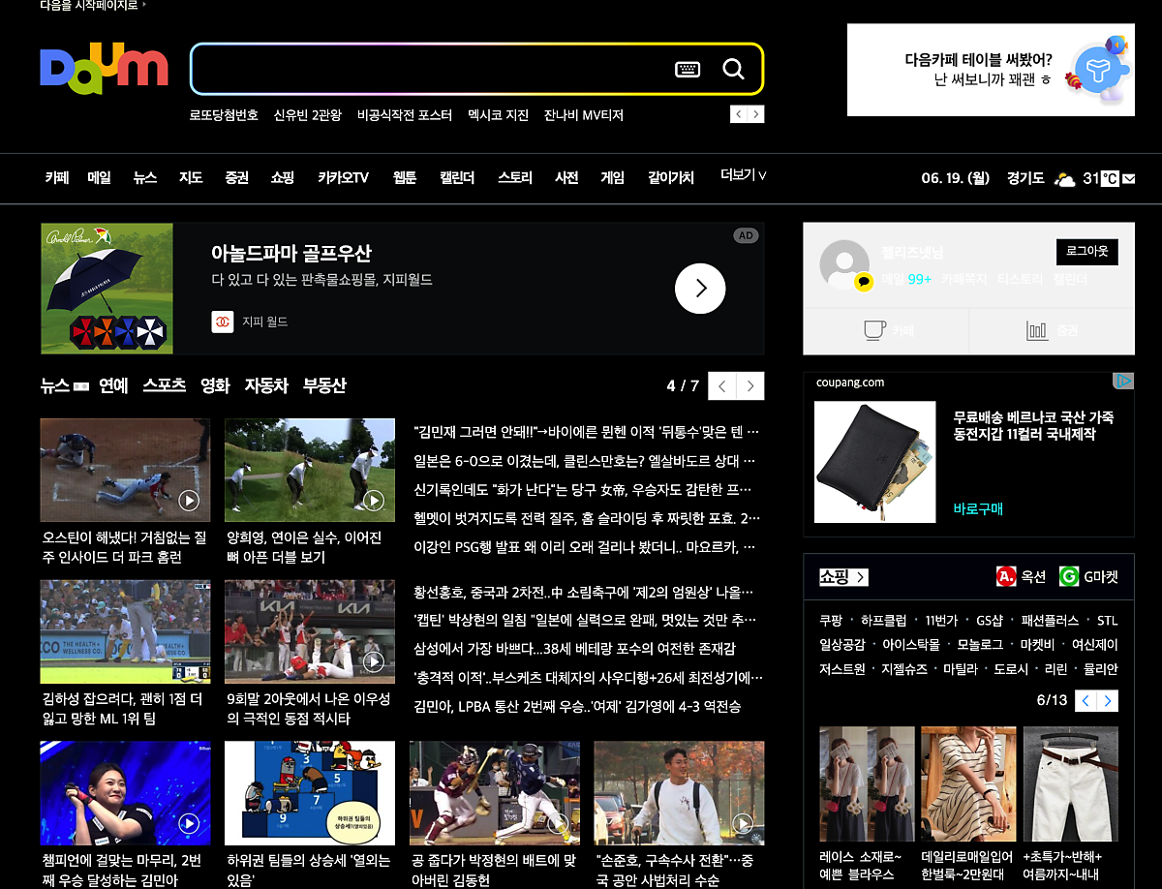Expand the 더보기 menu
1162x889 pixels.
[x=744, y=176]
